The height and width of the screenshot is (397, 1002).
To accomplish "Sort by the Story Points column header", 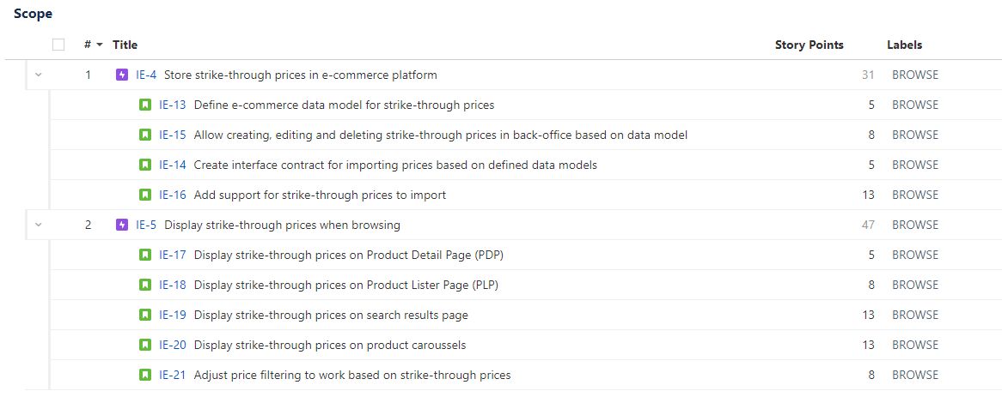I will [x=809, y=45].
